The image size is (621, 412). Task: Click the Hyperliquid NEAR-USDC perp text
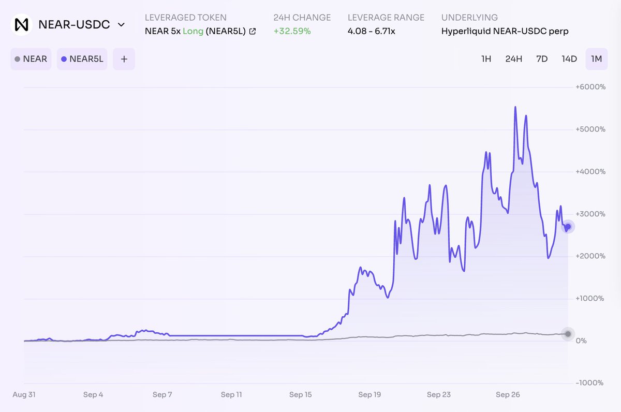coord(505,31)
